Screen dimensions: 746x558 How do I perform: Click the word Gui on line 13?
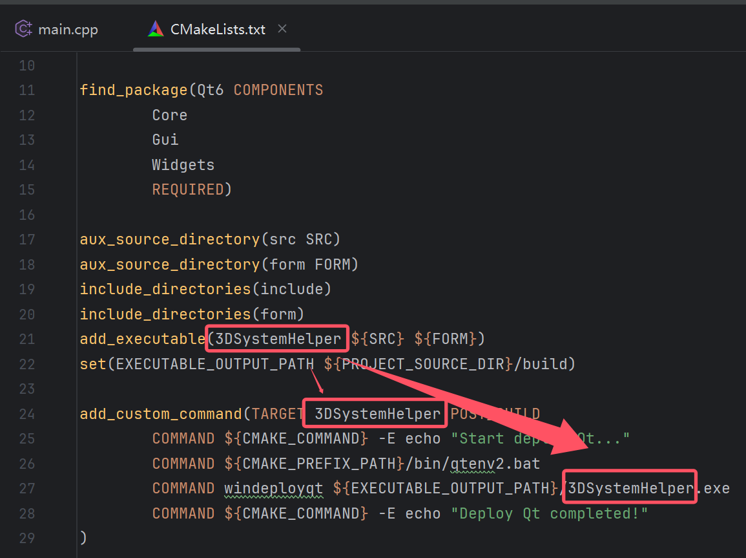tap(165, 140)
